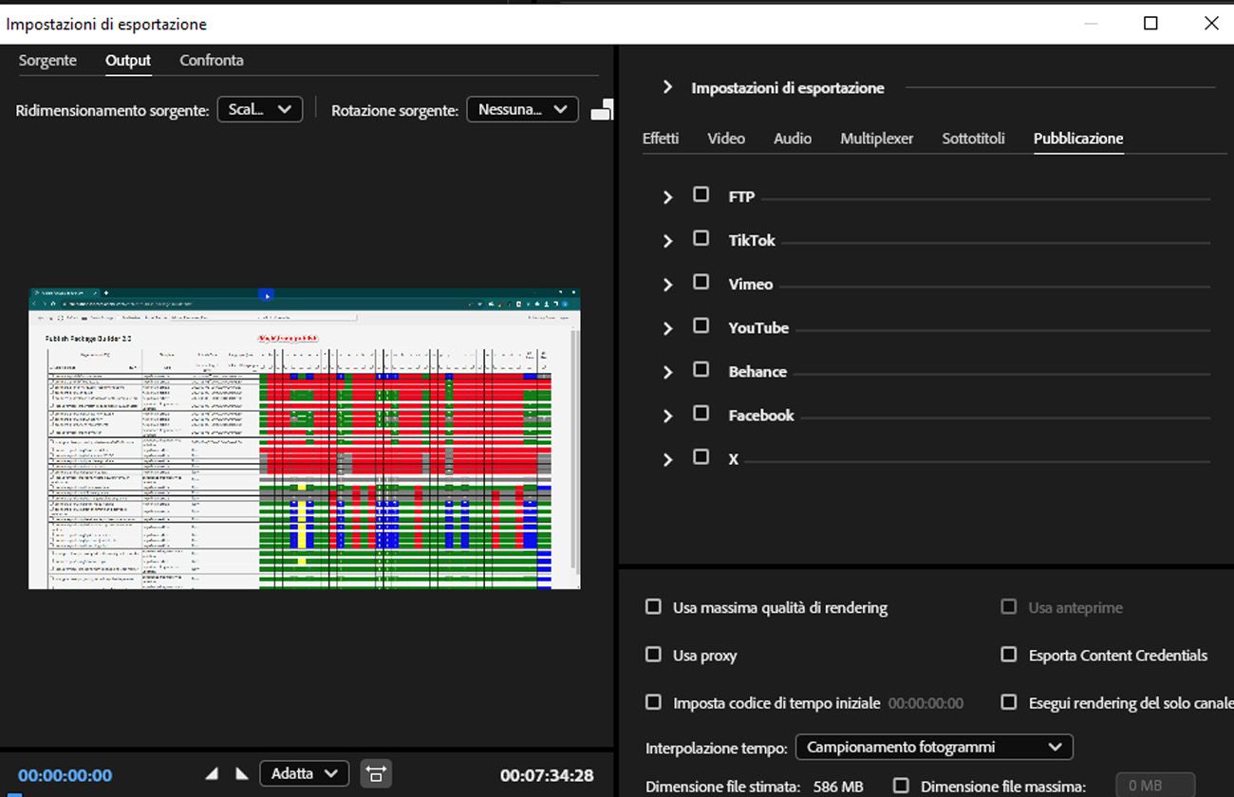Open the 'Rotazione sorgente' dropdown
Viewport: 1234px width, 797px height.
[522, 109]
